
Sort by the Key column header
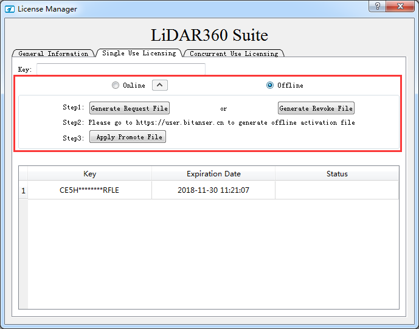pos(89,174)
